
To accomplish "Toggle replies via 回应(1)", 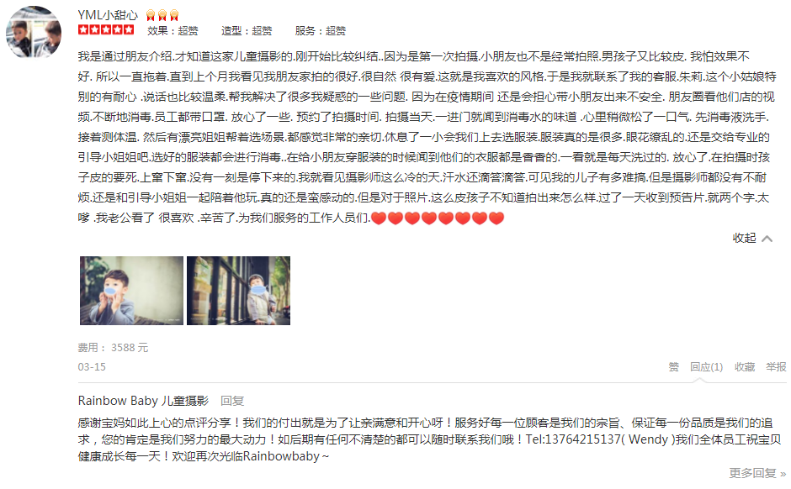I will (706, 367).
